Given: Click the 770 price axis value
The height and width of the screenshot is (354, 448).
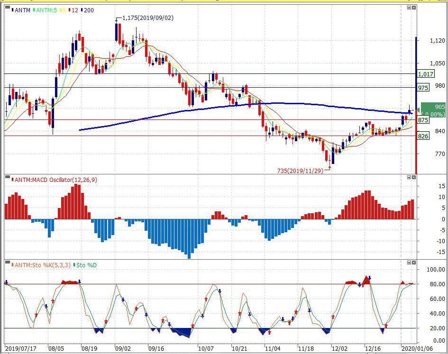Looking at the screenshot, I should coord(440,154).
